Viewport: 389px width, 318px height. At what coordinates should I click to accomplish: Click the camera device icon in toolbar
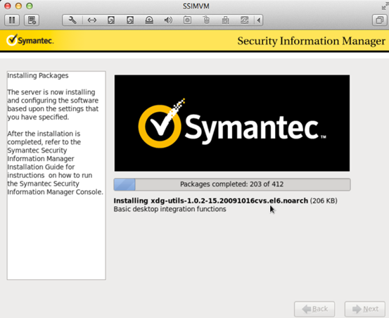[x=187, y=20]
